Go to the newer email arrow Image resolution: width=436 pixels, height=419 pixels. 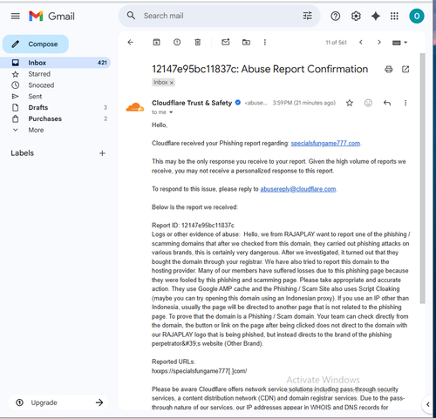pos(361,43)
